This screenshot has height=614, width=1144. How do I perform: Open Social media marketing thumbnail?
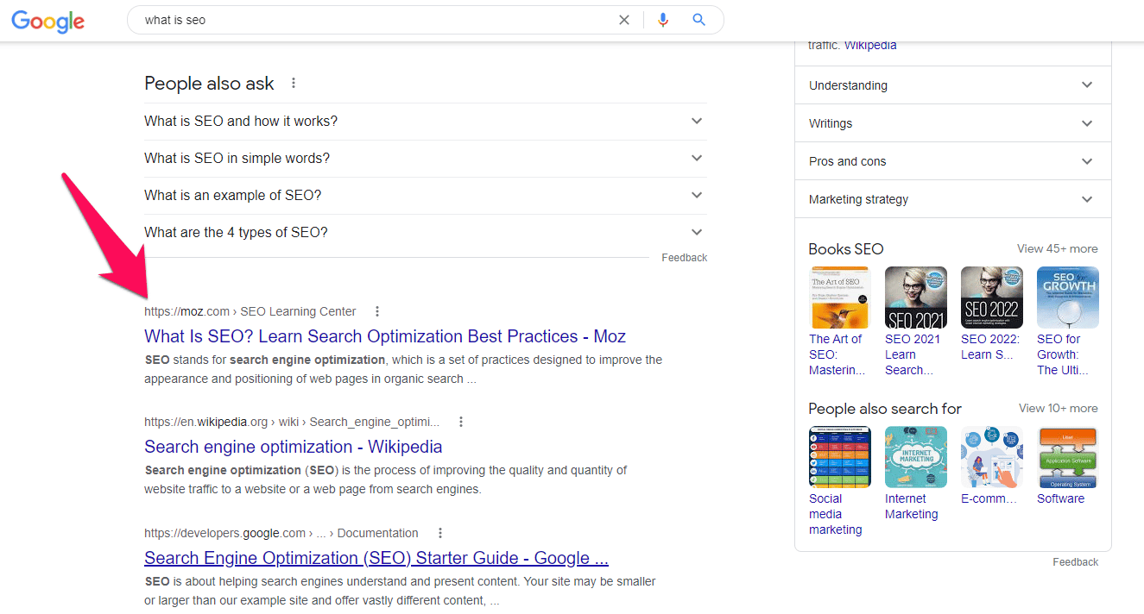tap(840, 457)
